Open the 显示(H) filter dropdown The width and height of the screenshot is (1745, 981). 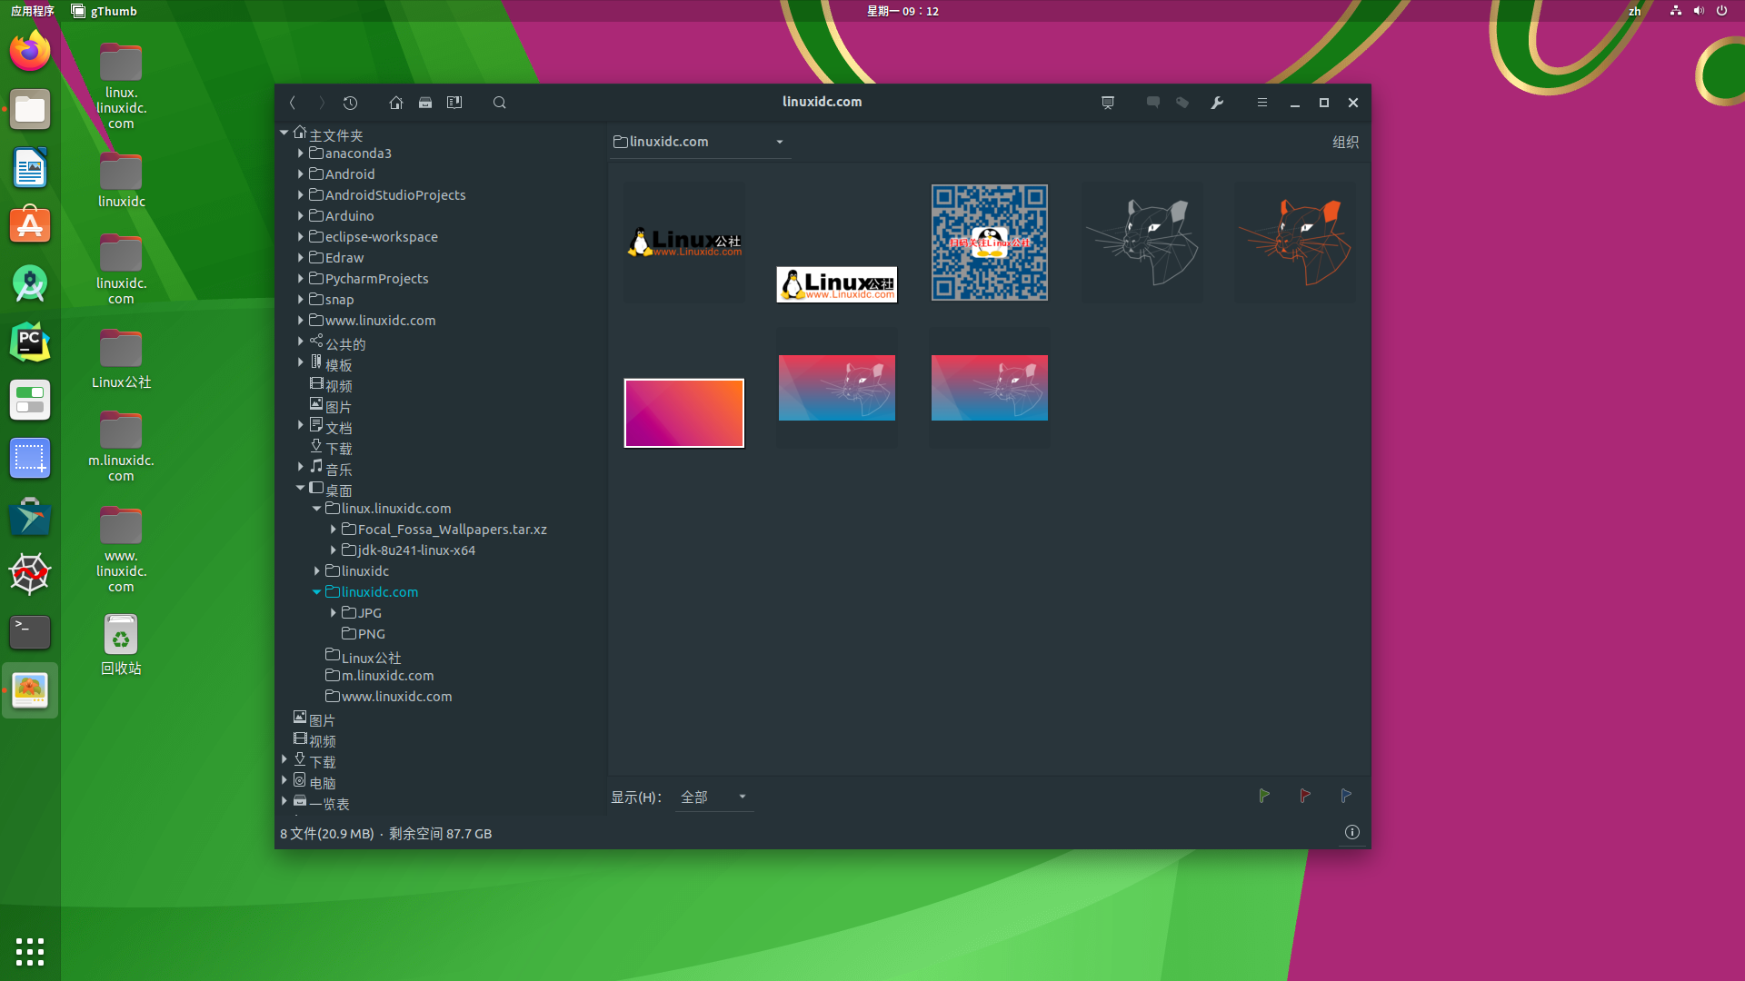tap(713, 797)
